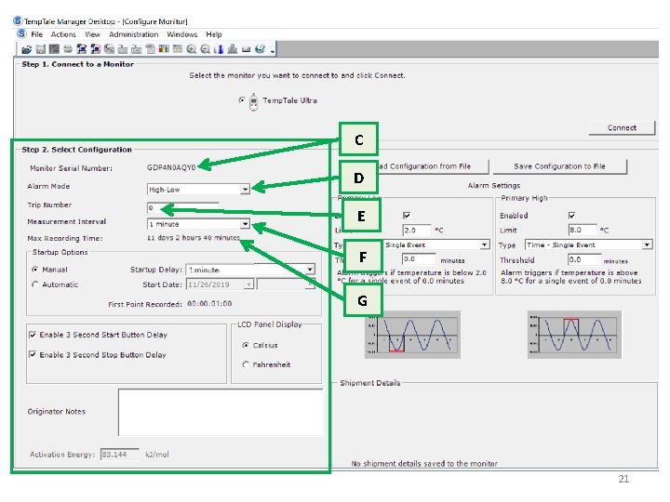Toggle Enable 3 Second Stop Button Delay
The image size is (670, 502).
click(33, 354)
